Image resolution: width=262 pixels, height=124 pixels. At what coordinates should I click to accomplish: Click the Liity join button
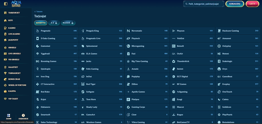coord(252,4)
